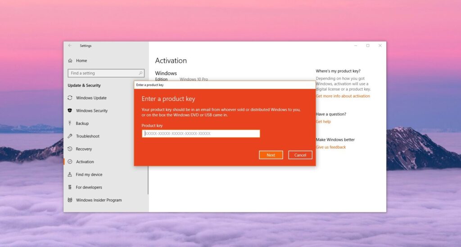This screenshot has width=461, height=247.
Task: Click the Windows Update refresh icon
Action: (70, 98)
